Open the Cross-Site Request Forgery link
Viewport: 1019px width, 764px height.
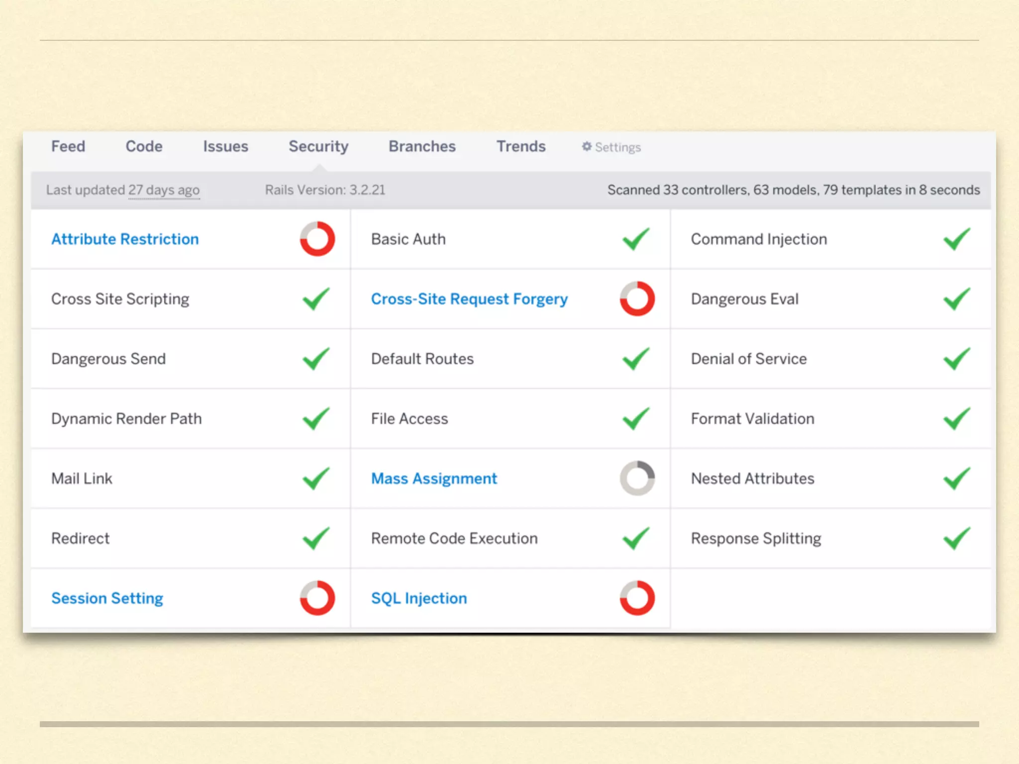[469, 299]
